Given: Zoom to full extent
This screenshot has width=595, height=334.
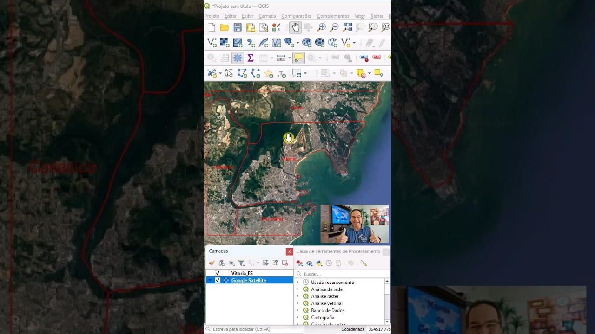Looking at the screenshot, I should tap(347, 27).
